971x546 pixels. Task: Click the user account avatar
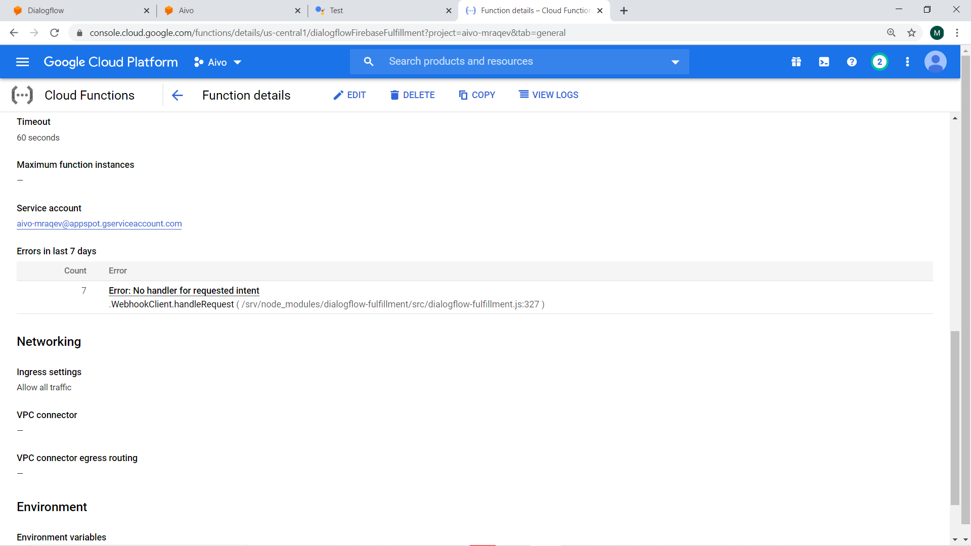pyautogui.click(x=935, y=62)
